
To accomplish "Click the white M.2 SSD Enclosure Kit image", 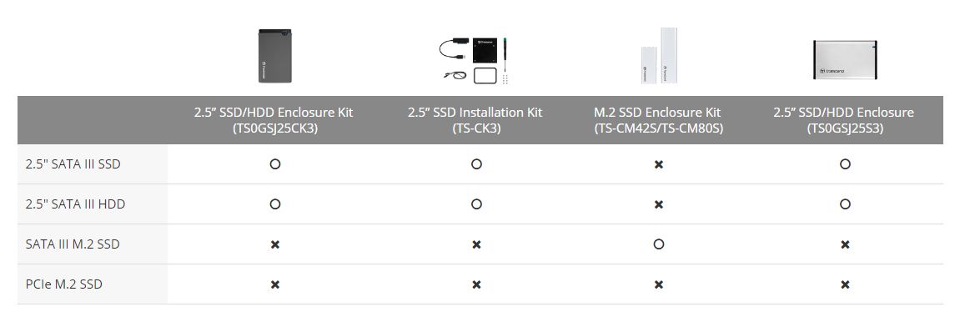I will coord(658,56).
